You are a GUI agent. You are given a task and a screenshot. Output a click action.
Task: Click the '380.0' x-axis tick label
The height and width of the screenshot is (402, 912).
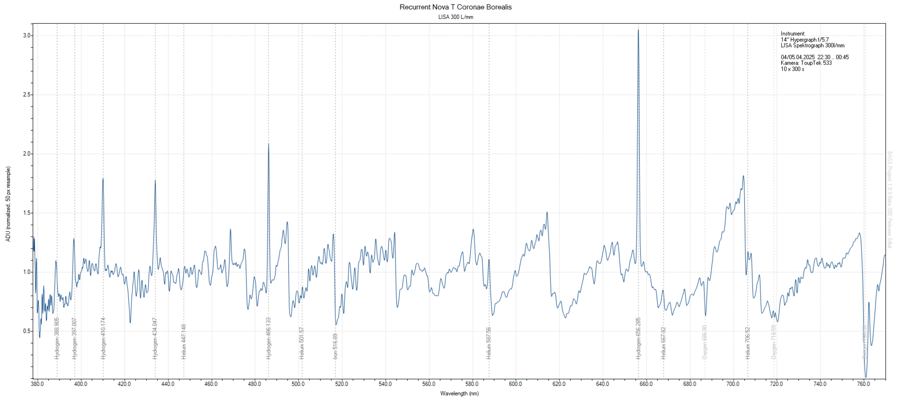click(x=38, y=384)
